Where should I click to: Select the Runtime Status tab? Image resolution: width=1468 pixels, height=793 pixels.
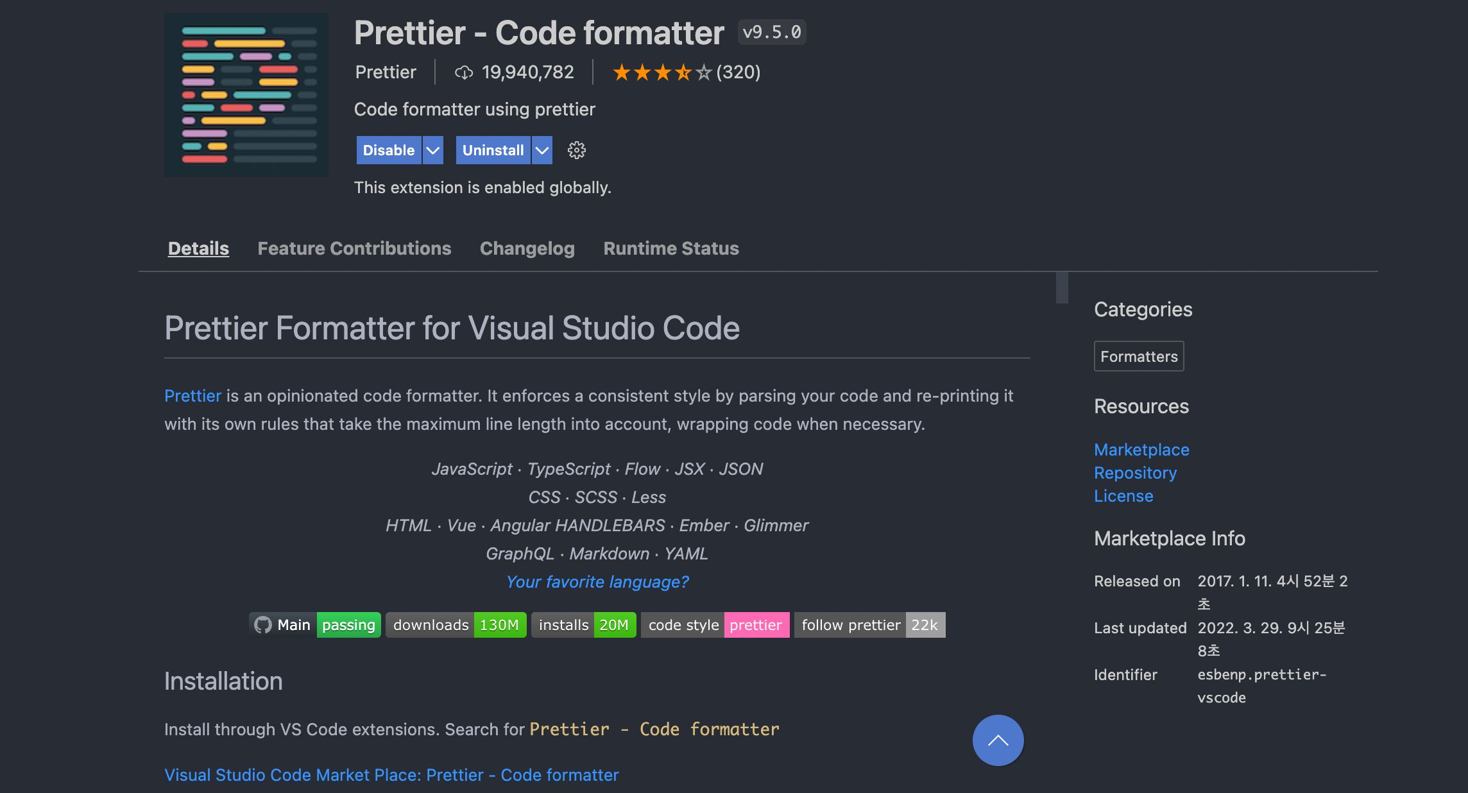point(671,248)
